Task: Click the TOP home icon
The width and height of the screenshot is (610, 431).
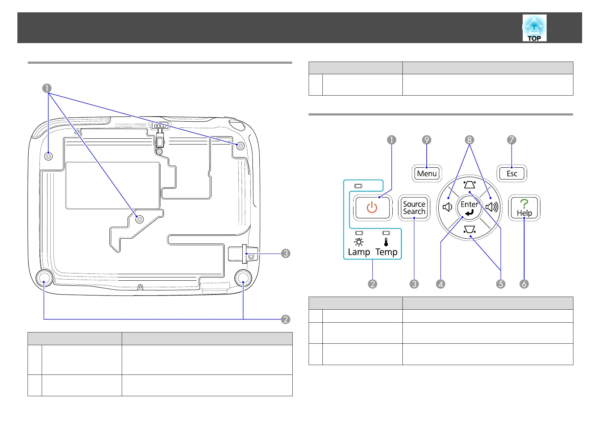Action: pos(534,28)
